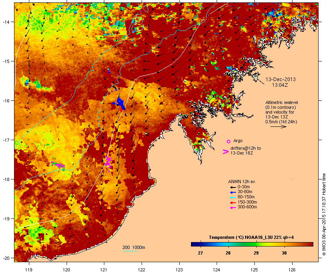Click the 0.5m/s velocity scale arrow
329x273 pixels.
[x=278, y=126]
